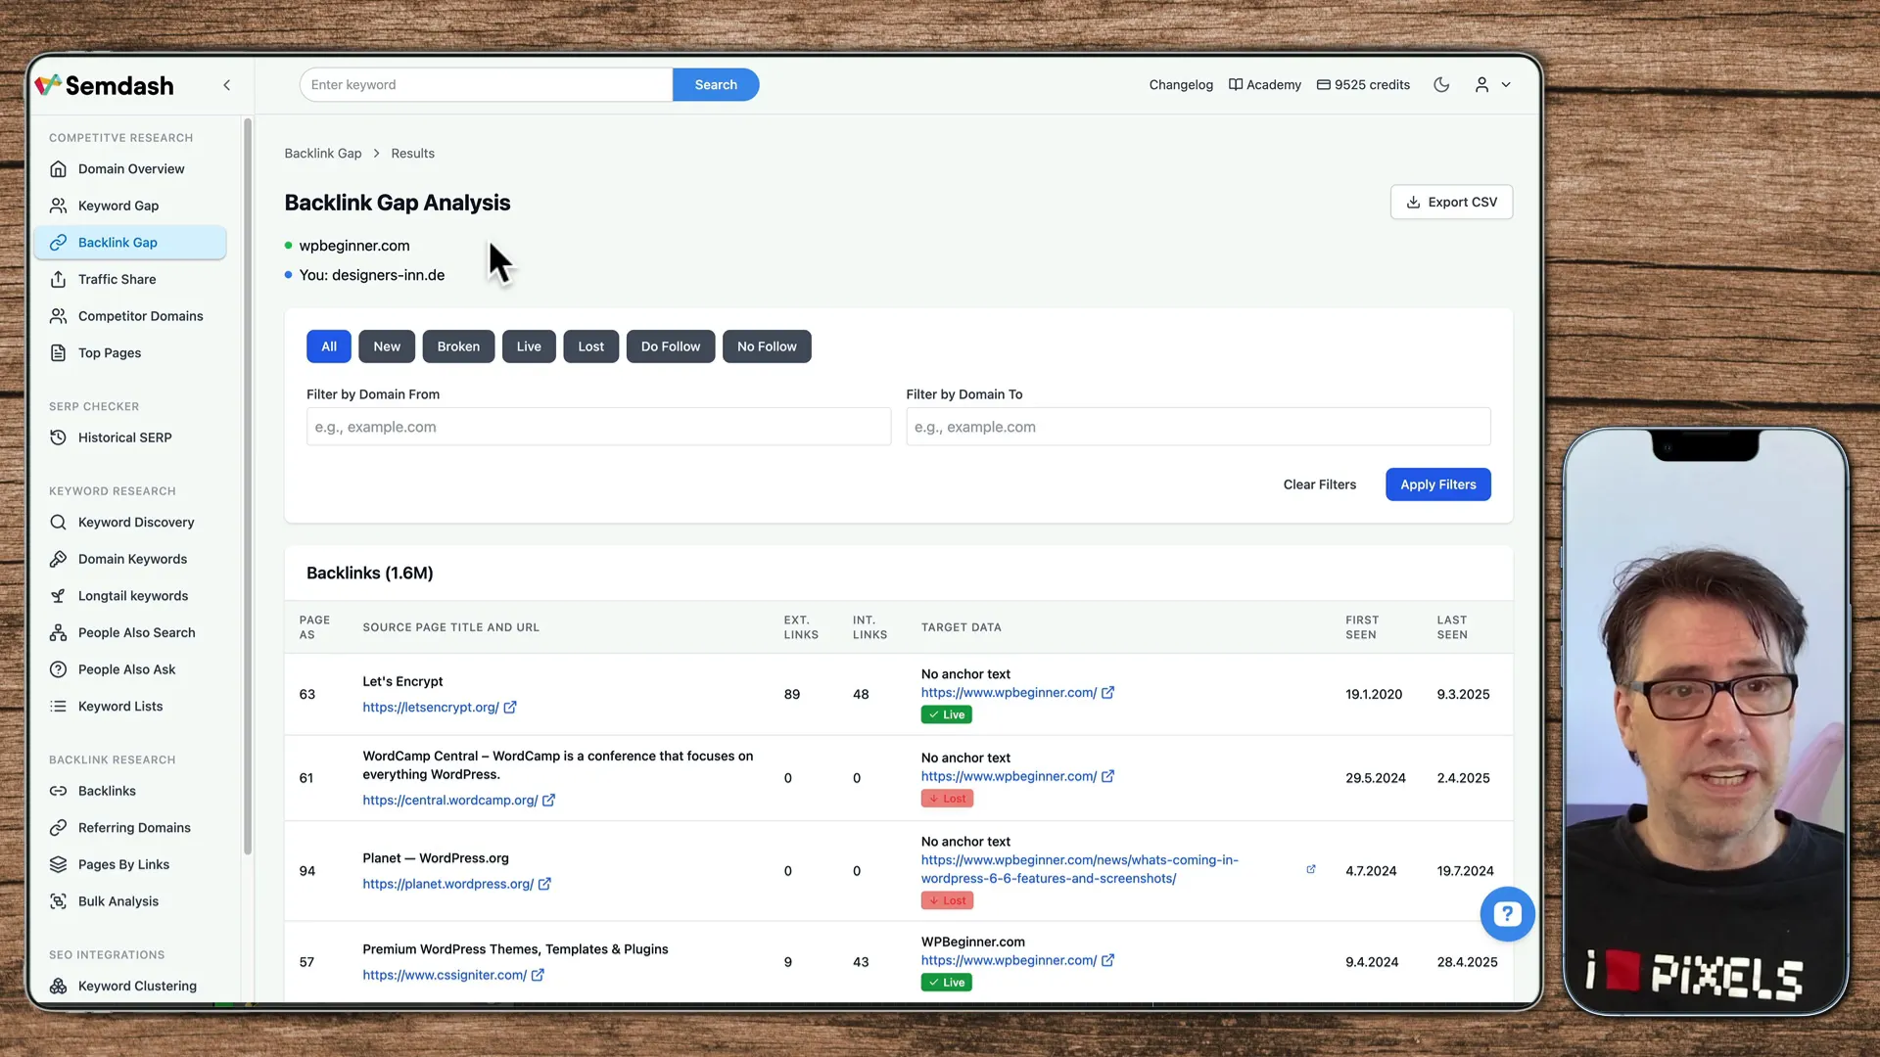
Task: Open the letsencrypt.org source link
Action: click(432, 707)
